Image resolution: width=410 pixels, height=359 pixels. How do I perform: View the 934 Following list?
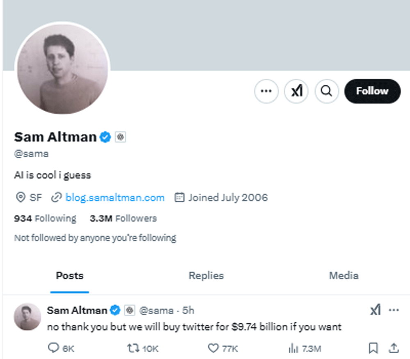pyautogui.click(x=45, y=219)
